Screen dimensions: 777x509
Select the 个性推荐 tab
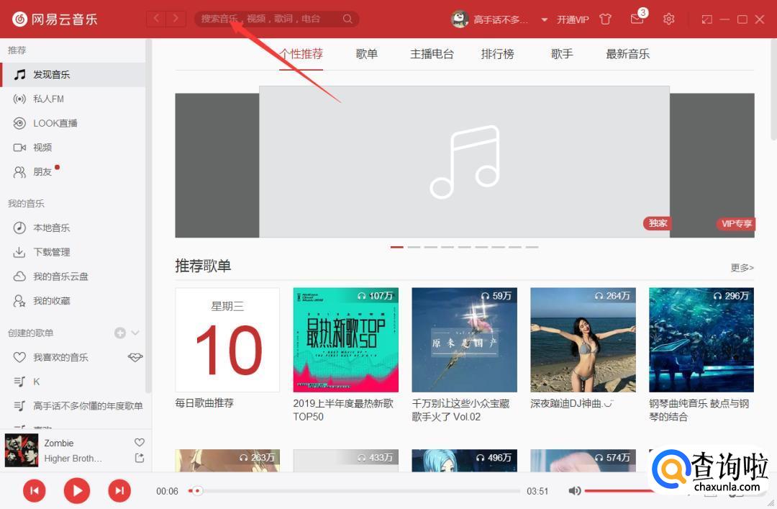coord(301,53)
